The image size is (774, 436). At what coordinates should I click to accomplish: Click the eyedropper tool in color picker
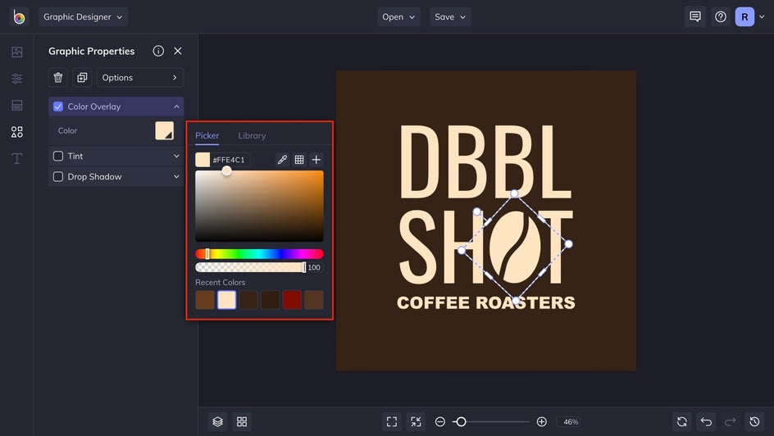point(282,160)
